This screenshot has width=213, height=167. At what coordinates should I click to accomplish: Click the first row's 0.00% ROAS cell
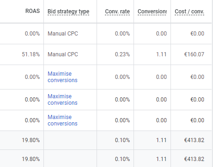[32, 34]
